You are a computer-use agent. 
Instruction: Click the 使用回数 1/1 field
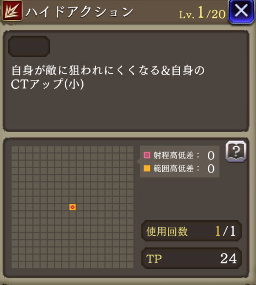(x=192, y=231)
